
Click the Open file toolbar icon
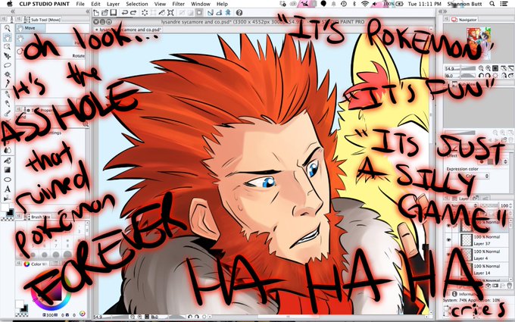[x=105, y=13]
